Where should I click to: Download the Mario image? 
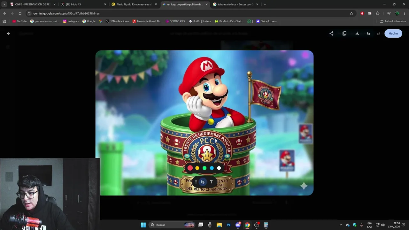[357, 34]
